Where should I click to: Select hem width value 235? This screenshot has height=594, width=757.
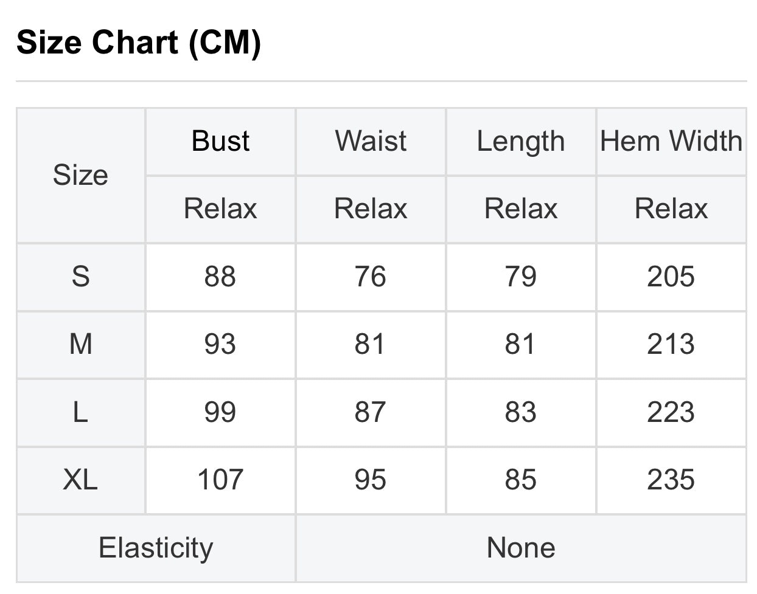click(x=671, y=480)
